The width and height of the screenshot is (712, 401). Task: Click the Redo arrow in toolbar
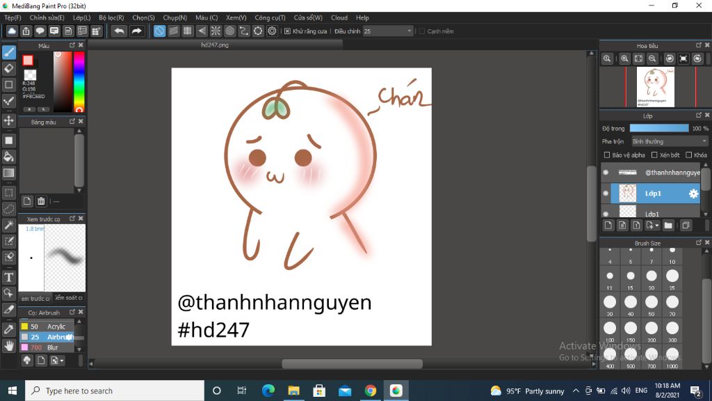(136, 31)
